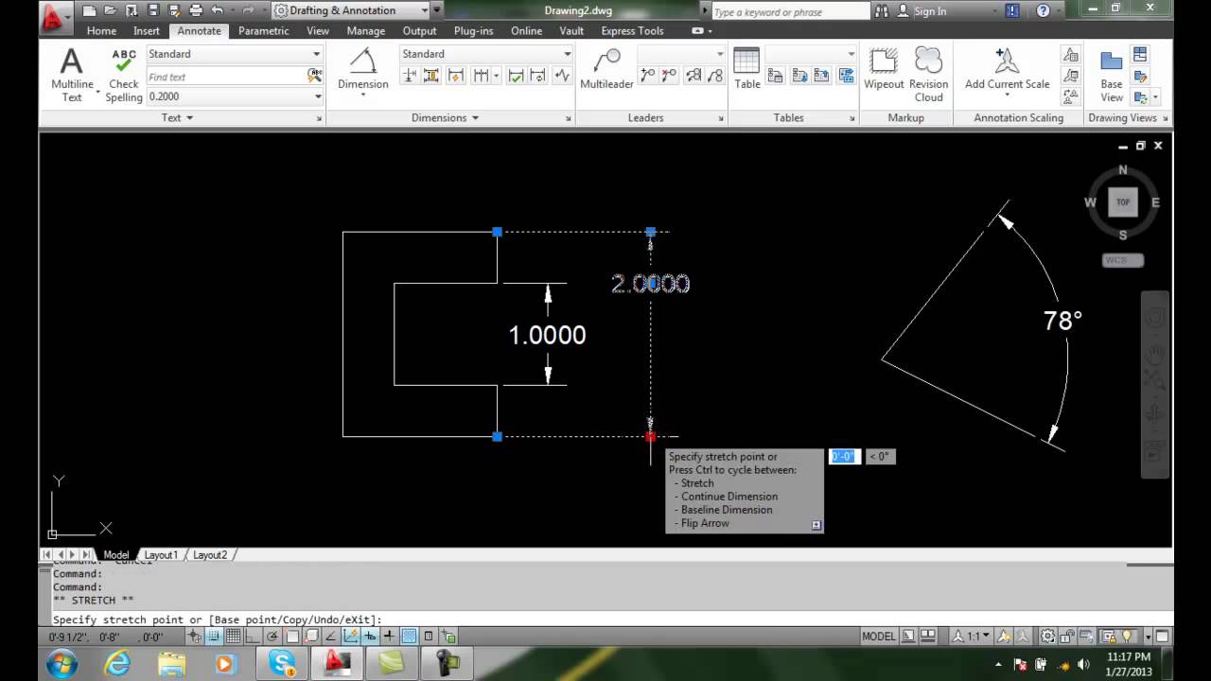Screen dimensions: 1211x681
Task: Click the MODEL button in the status bar
Action: coord(879,637)
